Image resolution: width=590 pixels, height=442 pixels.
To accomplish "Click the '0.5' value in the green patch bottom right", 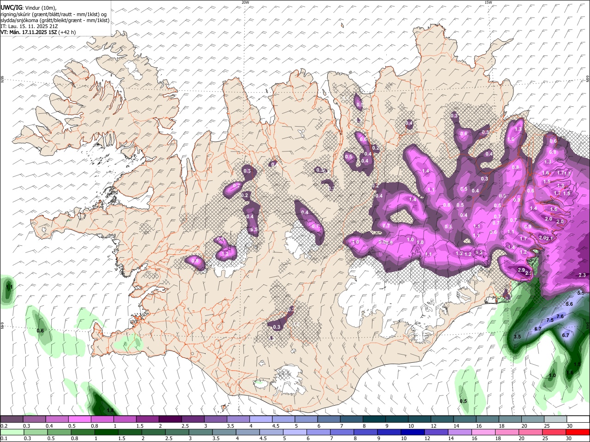I will tap(463, 401).
